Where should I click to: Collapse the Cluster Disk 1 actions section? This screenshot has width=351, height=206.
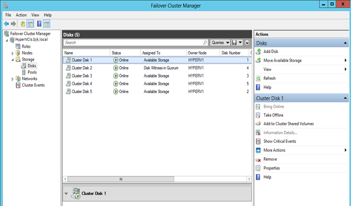click(345, 98)
